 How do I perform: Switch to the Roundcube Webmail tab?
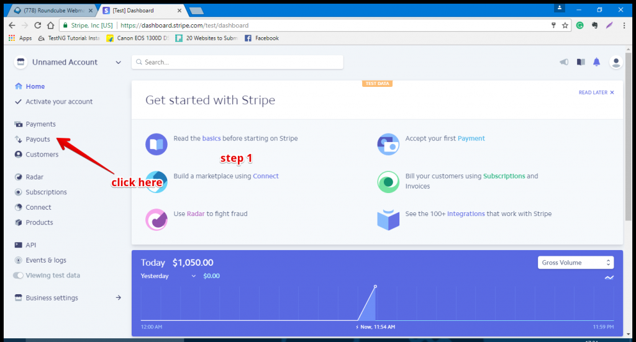point(53,11)
